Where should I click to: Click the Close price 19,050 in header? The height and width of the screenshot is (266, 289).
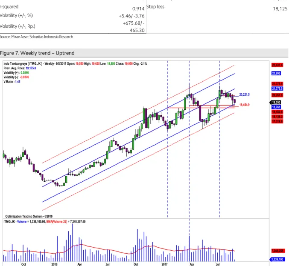click(x=128, y=64)
